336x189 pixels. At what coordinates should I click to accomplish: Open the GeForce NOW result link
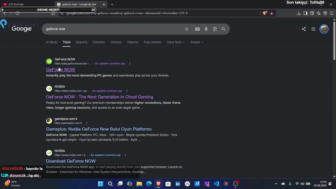click(x=60, y=70)
